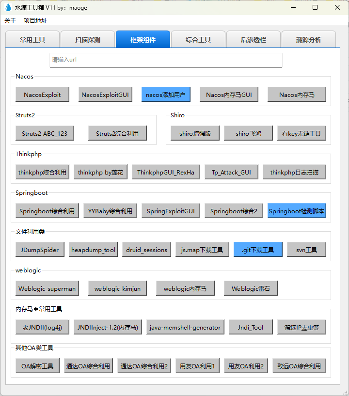Click the Jndi_Tool button
The image size is (349, 396).
pyautogui.click(x=251, y=327)
